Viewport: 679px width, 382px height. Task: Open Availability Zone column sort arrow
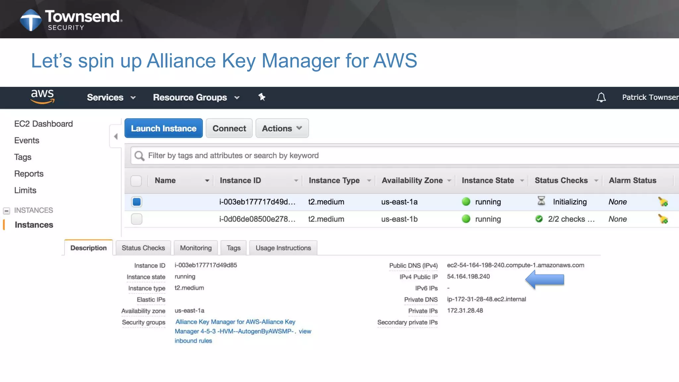tap(449, 181)
